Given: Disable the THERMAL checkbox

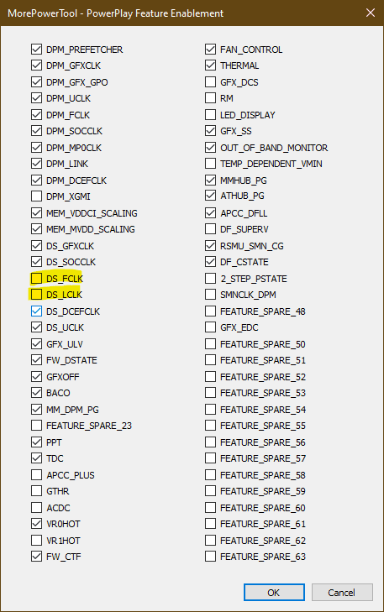Looking at the screenshot, I should (x=210, y=65).
